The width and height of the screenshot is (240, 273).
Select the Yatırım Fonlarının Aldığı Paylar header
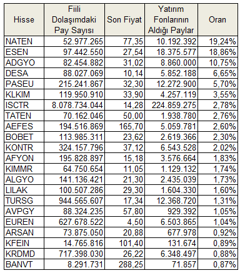[x=171, y=19]
